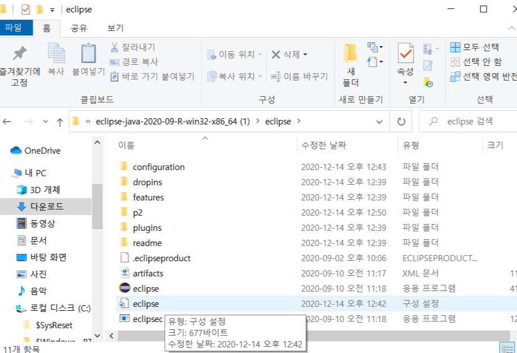Refresh the folder view

point(401,122)
